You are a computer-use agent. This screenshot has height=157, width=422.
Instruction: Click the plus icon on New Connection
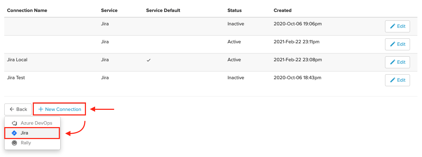41,109
